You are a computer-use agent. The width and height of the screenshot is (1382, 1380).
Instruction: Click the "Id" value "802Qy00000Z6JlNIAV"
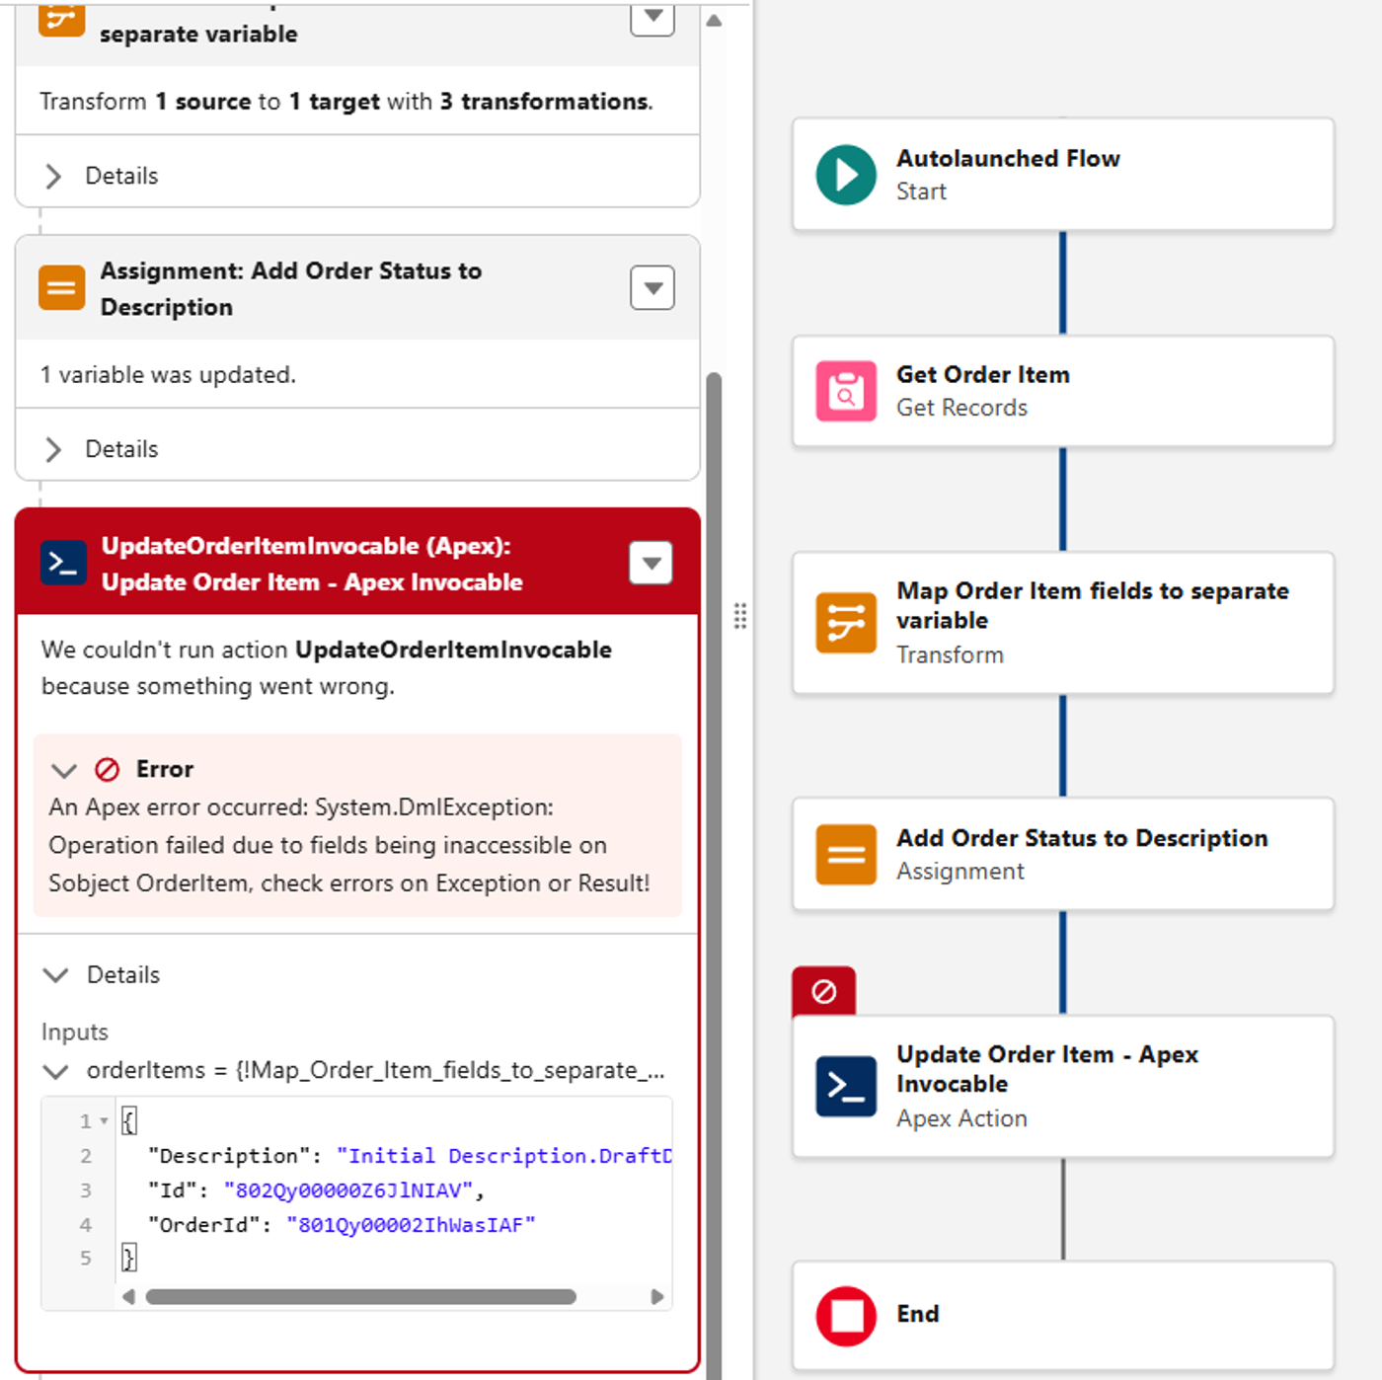point(348,1190)
